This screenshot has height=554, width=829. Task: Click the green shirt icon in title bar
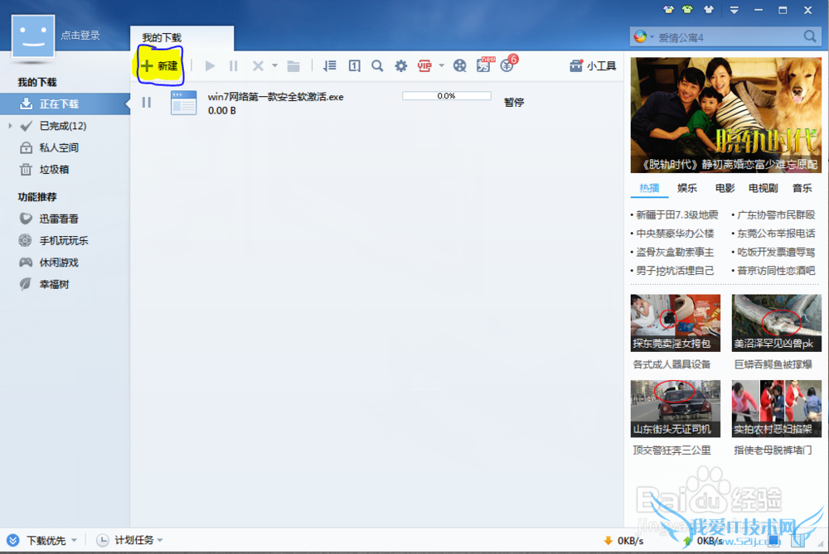tap(687, 9)
